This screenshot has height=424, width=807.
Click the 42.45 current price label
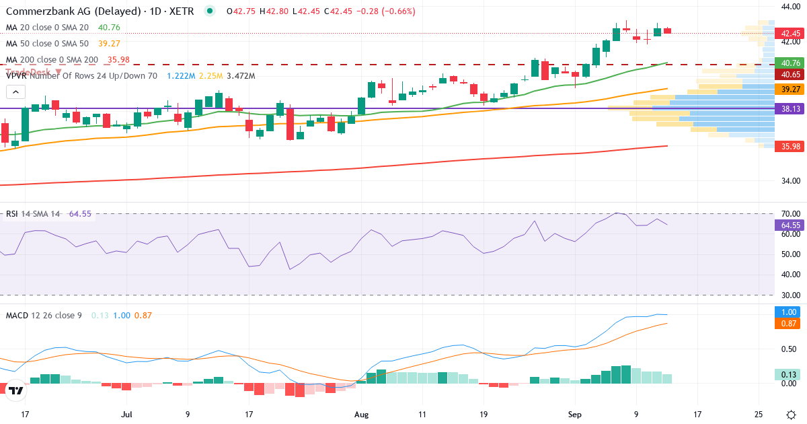coord(788,33)
